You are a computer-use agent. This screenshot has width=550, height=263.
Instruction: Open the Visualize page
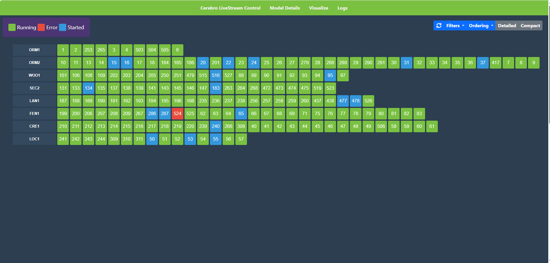coord(318,8)
